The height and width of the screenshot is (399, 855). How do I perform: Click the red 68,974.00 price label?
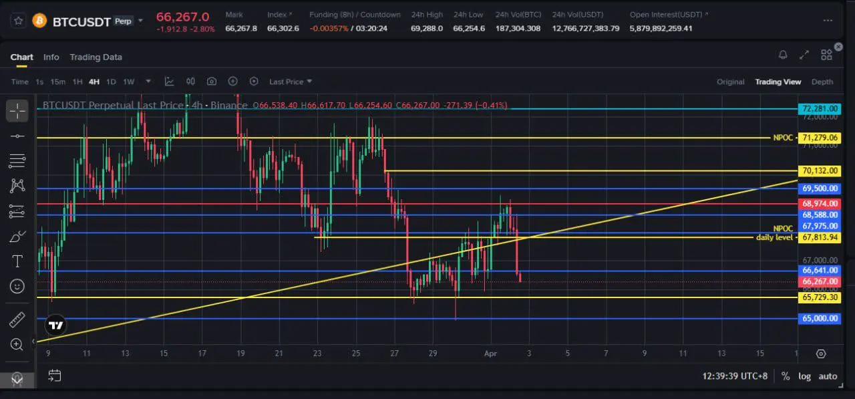(820, 203)
